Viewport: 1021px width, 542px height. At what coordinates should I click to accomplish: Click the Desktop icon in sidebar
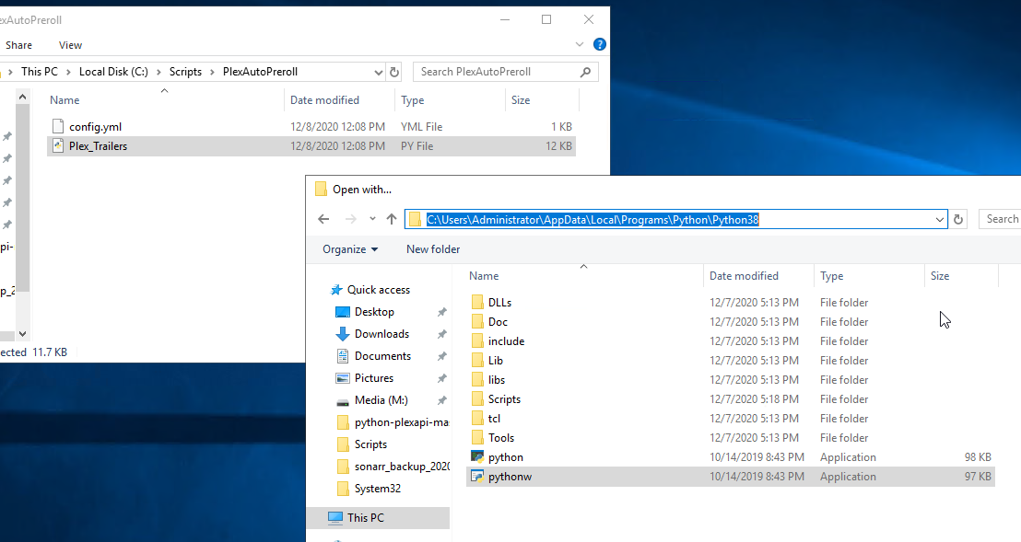[x=343, y=312]
